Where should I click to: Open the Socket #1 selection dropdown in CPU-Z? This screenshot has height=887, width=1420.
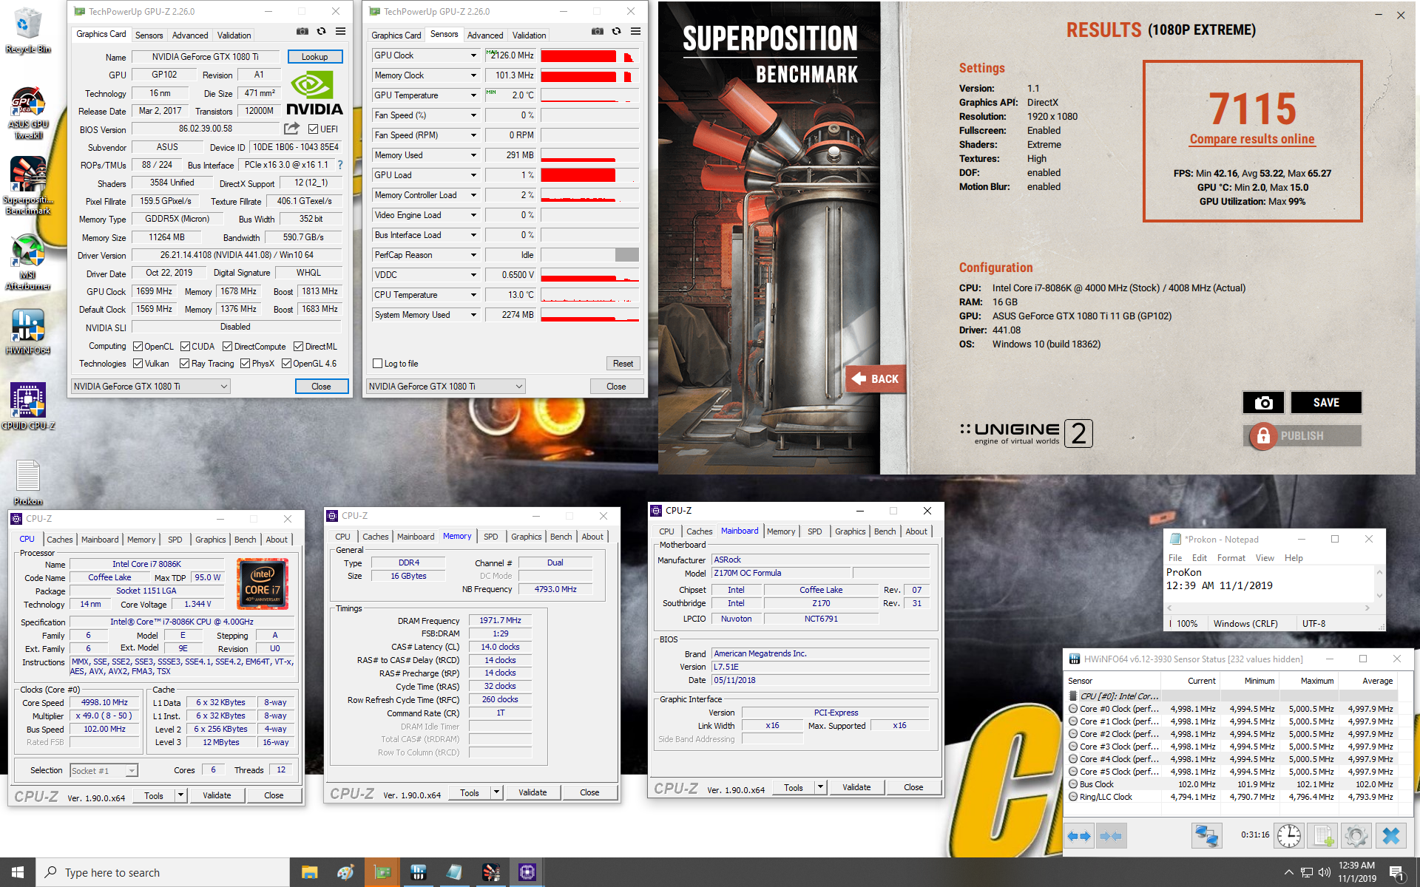[104, 771]
